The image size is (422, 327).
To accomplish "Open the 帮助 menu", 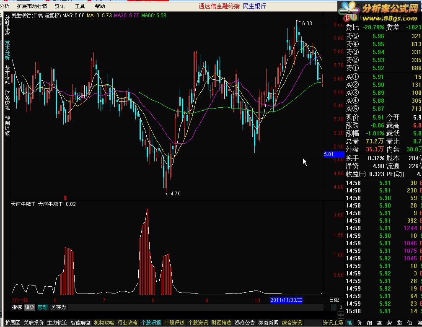I will pos(100,6).
